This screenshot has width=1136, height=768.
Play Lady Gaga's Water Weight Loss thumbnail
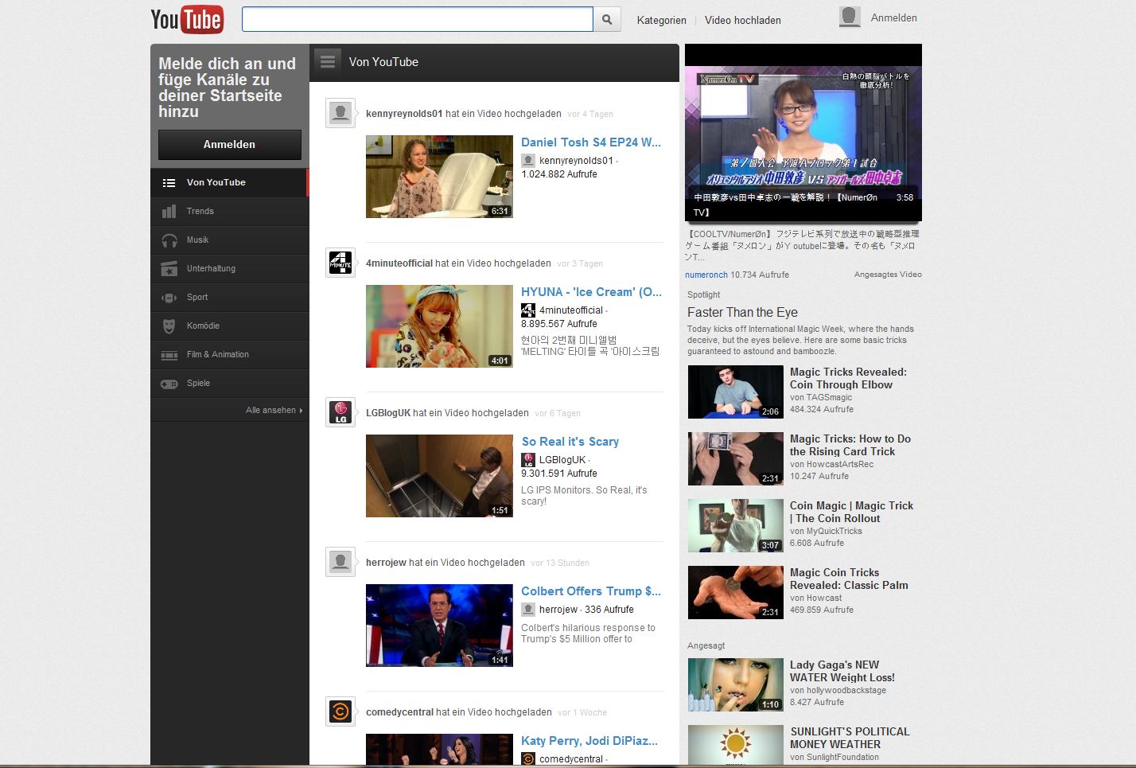pyautogui.click(x=736, y=684)
